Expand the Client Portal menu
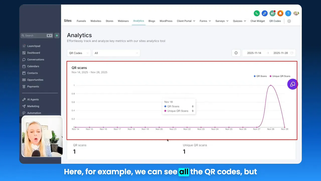Image resolution: width=321 pixels, height=181 pixels. 186,21
